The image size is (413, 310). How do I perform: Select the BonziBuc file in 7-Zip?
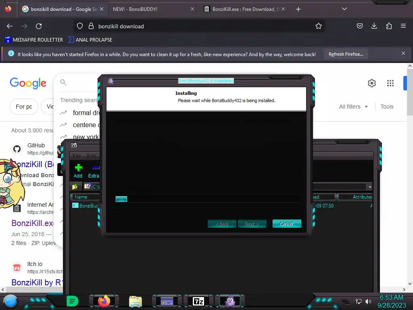click(85, 205)
